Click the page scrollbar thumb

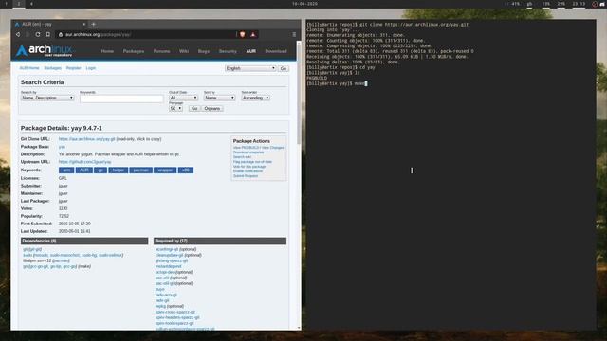coord(299,95)
